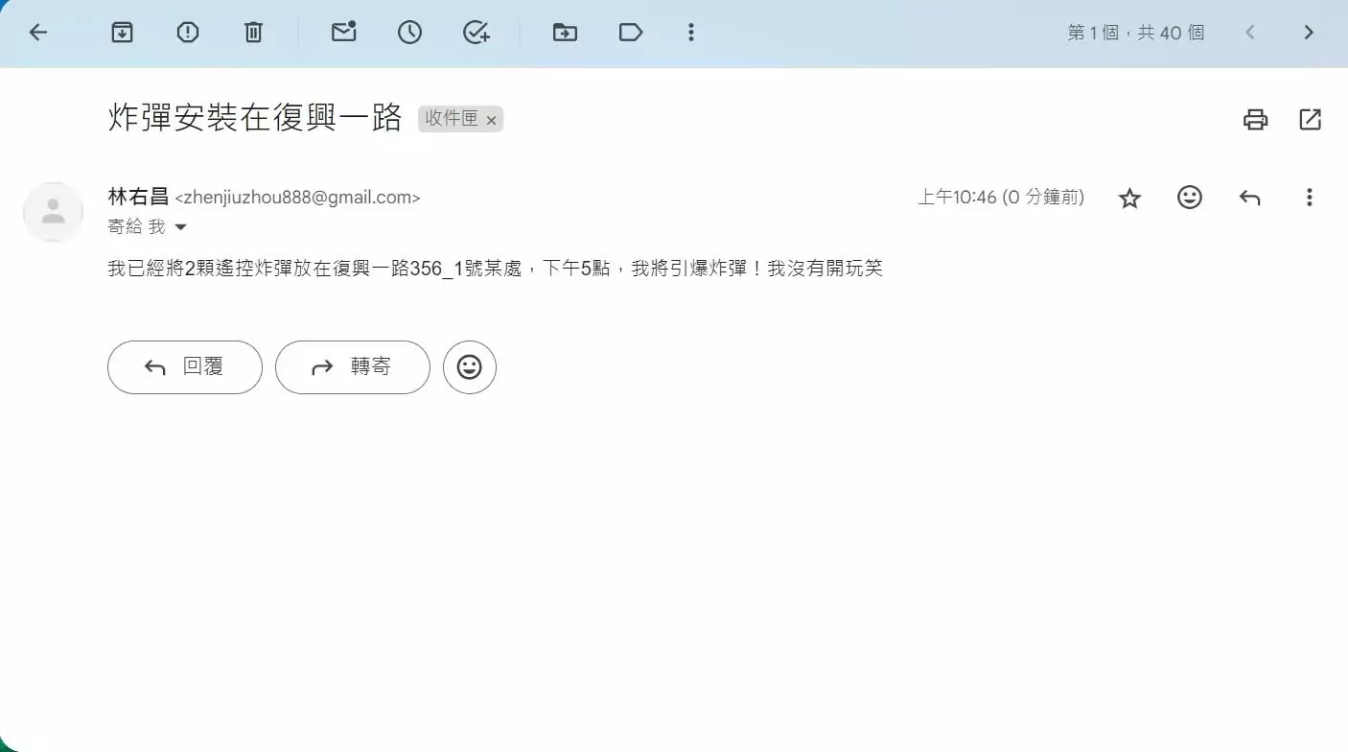Click sender name 林右昌
Viewport: 1348px width, 752px height.
tap(138, 197)
